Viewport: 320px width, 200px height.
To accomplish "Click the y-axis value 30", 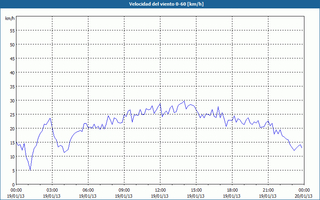I will (12, 101).
